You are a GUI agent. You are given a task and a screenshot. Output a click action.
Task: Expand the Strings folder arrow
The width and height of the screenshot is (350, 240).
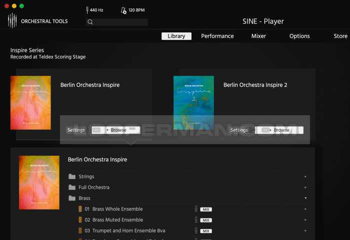tap(305, 177)
